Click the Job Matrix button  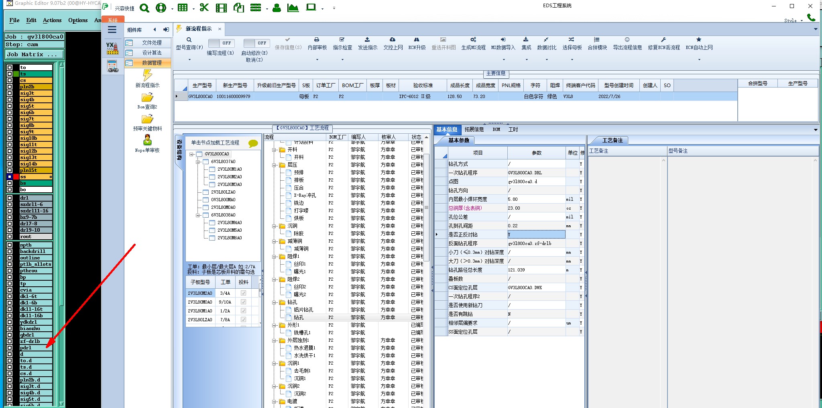(x=35, y=55)
